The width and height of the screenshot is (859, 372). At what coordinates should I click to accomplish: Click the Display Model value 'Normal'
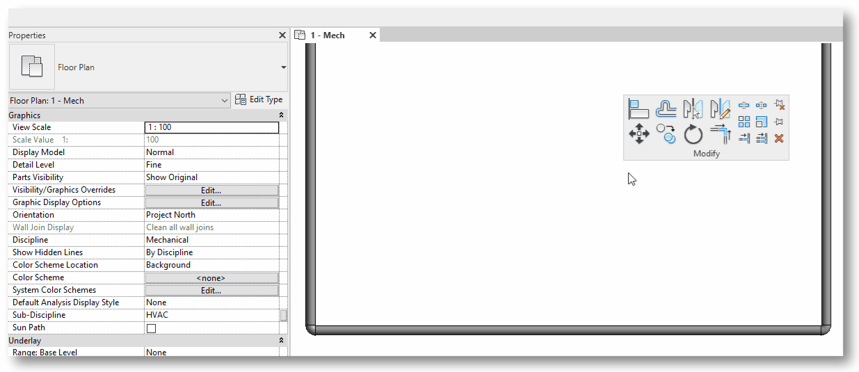160,152
